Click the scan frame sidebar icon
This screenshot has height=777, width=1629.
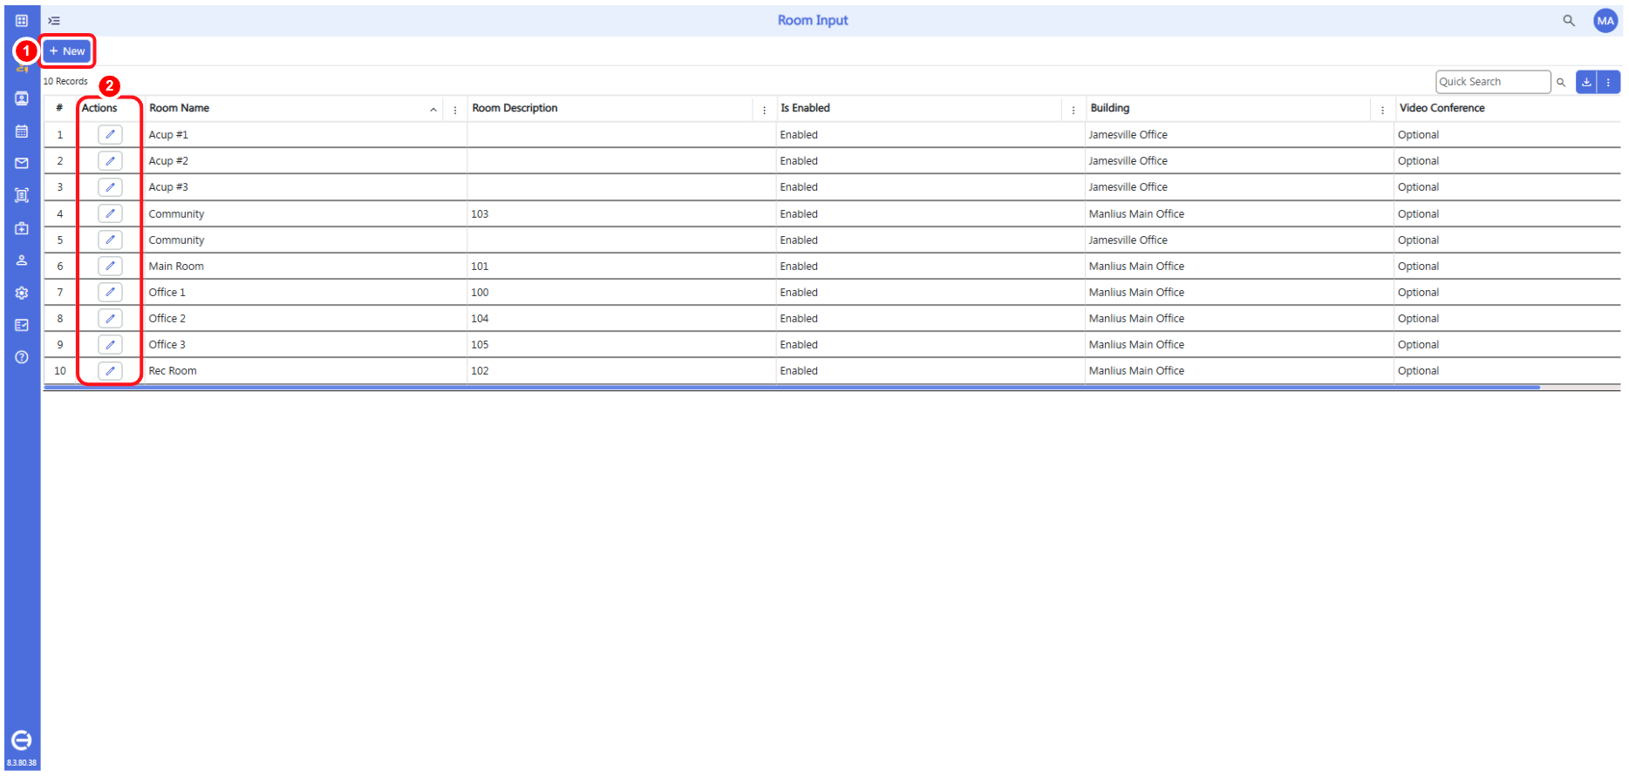click(x=22, y=195)
